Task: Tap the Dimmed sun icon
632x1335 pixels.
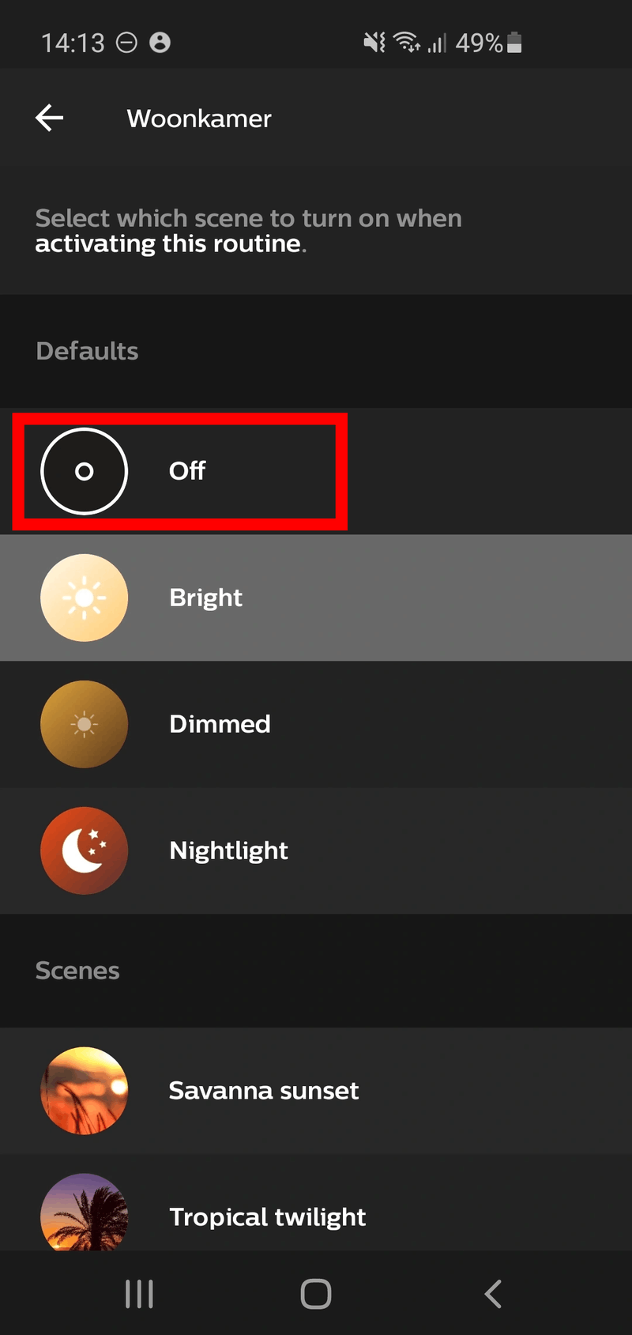Action: [x=84, y=724]
